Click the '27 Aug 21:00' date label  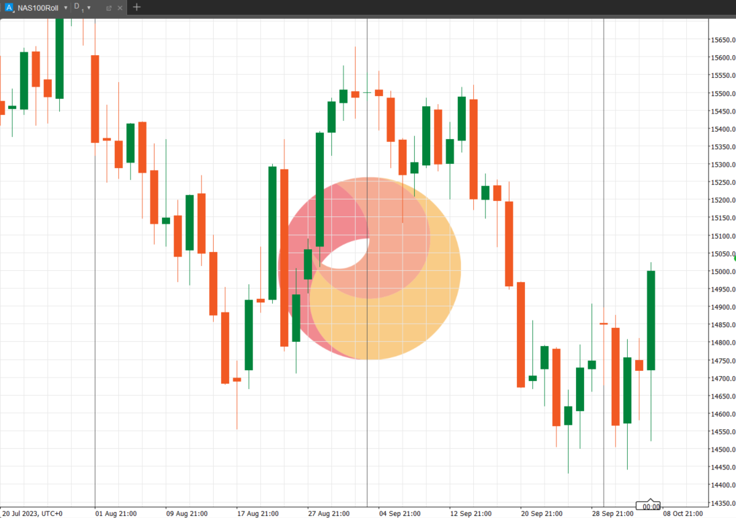point(329,513)
